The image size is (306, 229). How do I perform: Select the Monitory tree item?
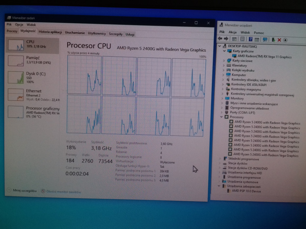237,98
